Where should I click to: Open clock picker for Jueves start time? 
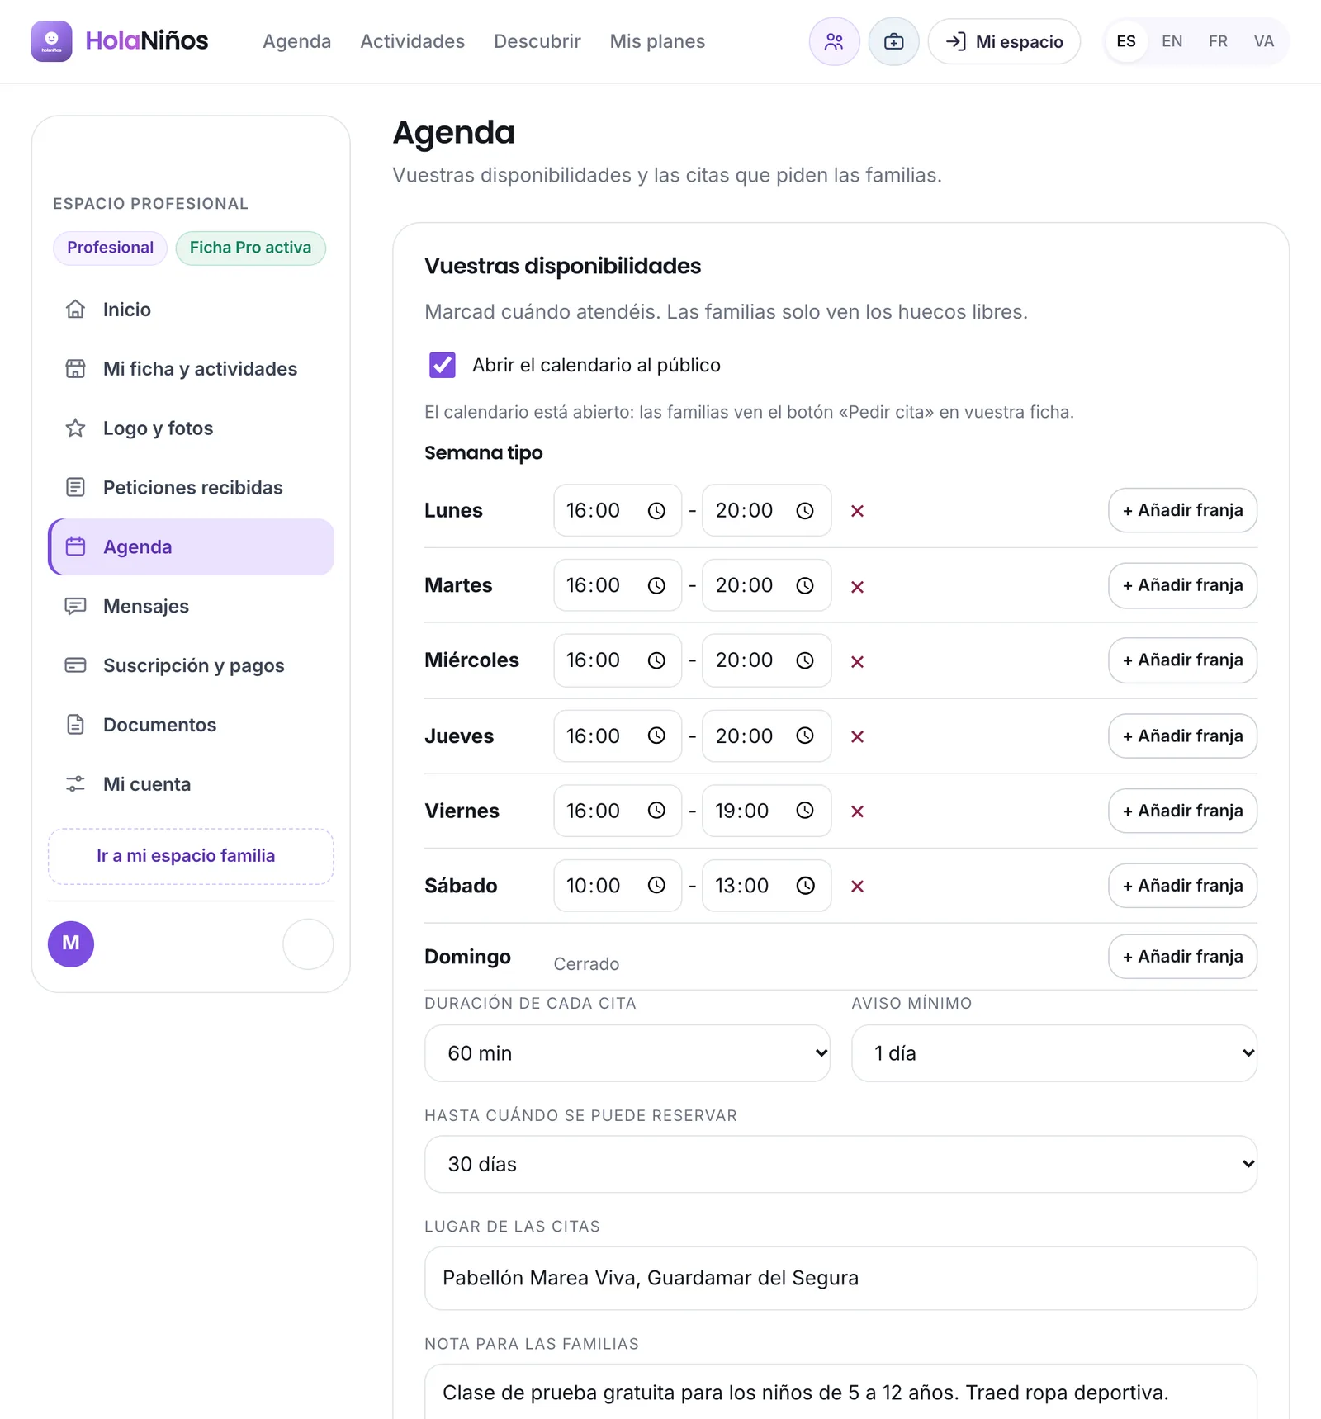pos(656,736)
